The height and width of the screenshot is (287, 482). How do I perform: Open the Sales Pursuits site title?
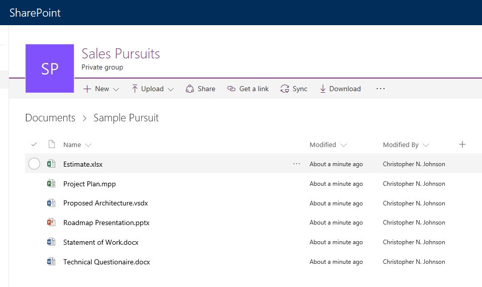(x=121, y=53)
